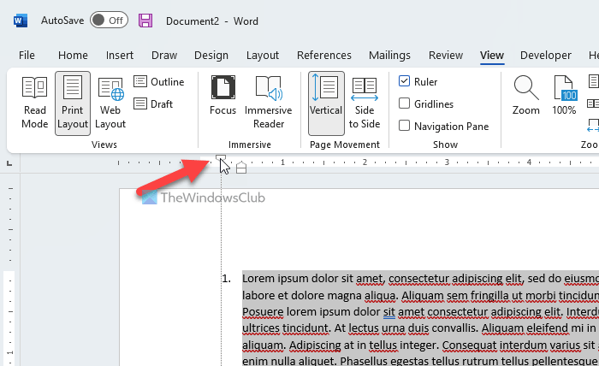The image size is (599, 366).
Task: Uncheck the Ruler checkbox
Action: click(405, 82)
